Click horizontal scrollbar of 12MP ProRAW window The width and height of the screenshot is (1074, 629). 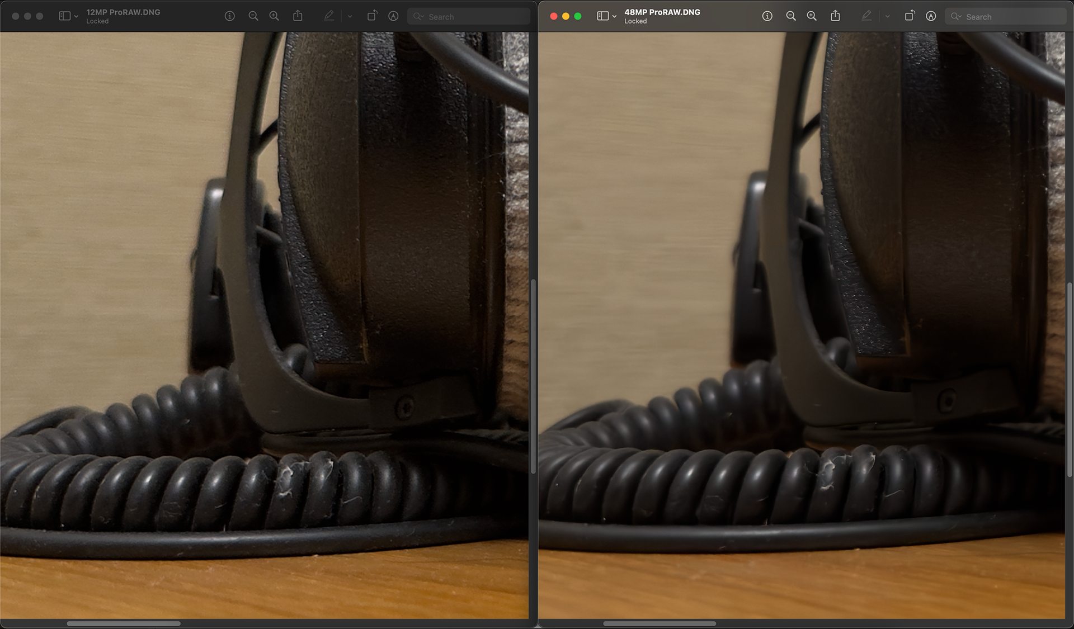124,623
